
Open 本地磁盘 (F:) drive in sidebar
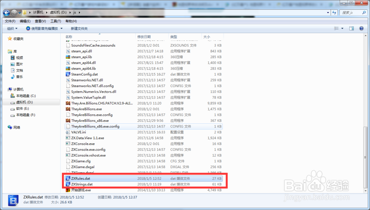pyautogui.click(x=26, y=115)
